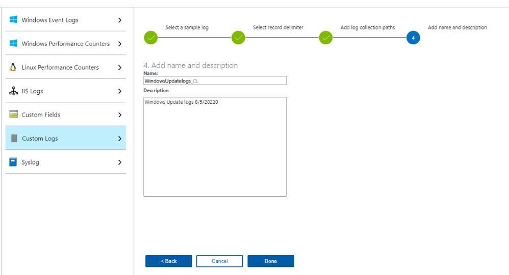The width and height of the screenshot is (509, 275).
Task: Click the Name input field
Action: 215,80
